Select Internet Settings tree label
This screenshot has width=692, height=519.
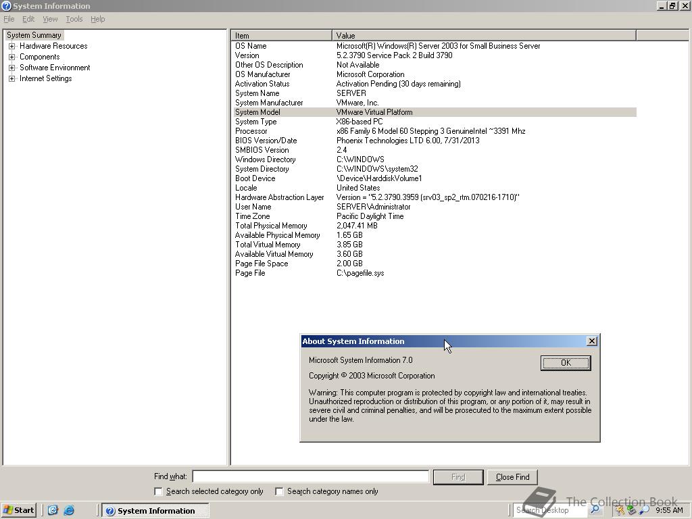[x=45, y=78]
